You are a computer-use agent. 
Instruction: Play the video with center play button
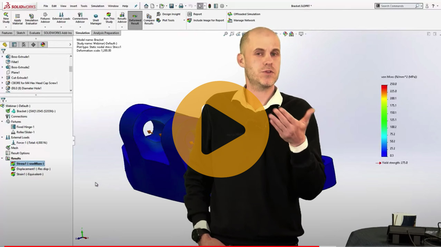click(220, 129)
